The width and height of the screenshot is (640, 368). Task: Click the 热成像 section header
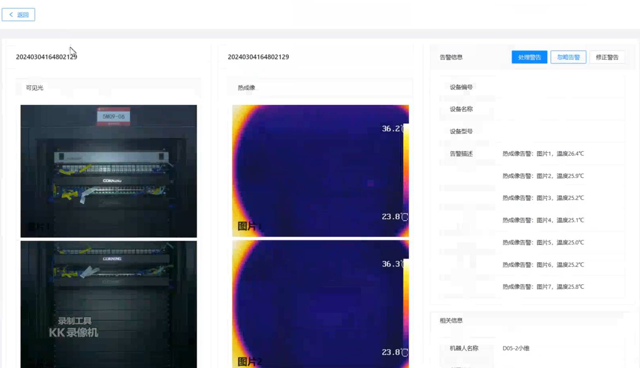coord(246,88)
